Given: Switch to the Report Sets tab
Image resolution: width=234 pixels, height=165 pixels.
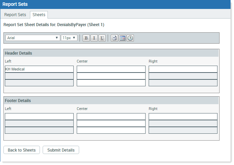Looking at the screenshot, I should click(x=15, y=14).
